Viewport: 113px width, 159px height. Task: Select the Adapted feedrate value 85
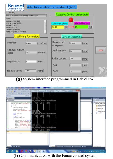[81, 27]
